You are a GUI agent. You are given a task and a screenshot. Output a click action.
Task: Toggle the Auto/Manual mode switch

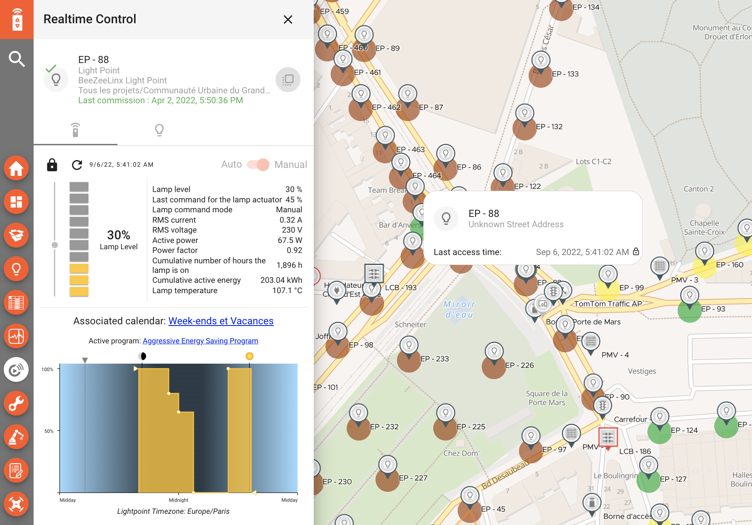pos(258,165)
